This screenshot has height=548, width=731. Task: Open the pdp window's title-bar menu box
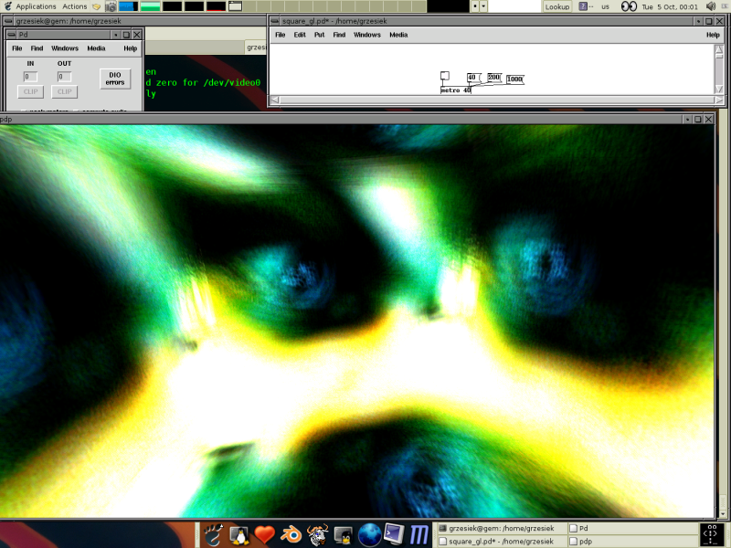5,119
